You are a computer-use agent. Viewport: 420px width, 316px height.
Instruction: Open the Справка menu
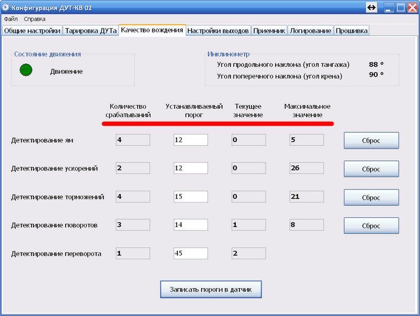pyautogui.click(x=35, y=19)
